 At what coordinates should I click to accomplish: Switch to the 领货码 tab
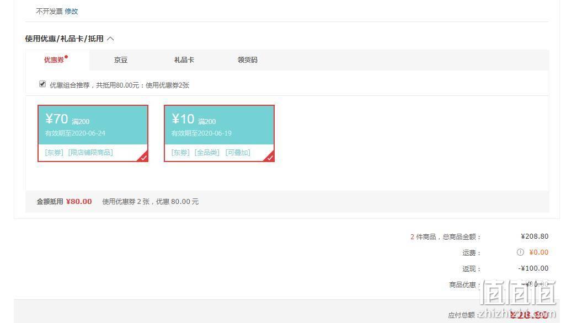click(247, 60)
